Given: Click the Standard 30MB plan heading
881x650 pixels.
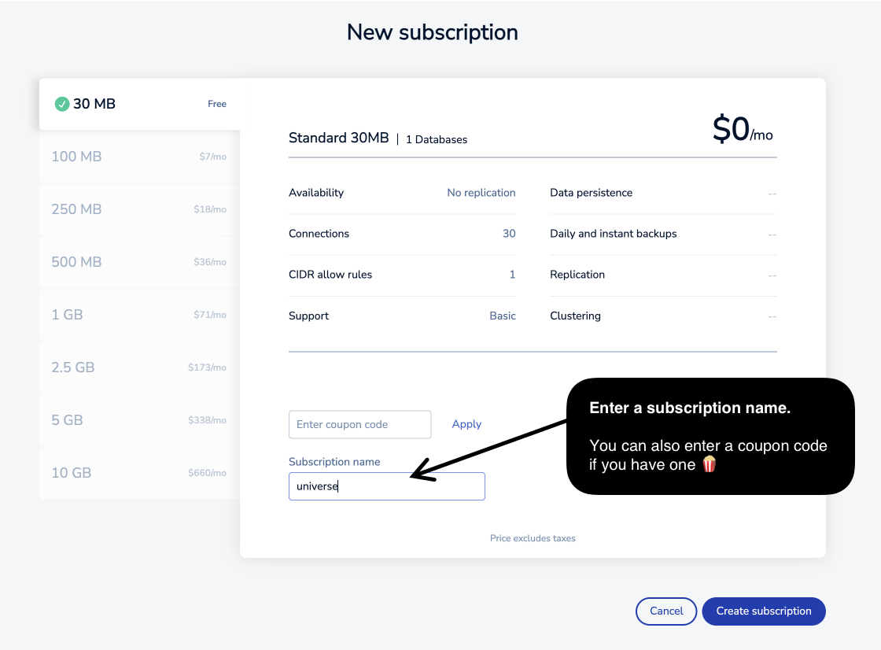Looking at the screenshot, I should coord(338,138).
